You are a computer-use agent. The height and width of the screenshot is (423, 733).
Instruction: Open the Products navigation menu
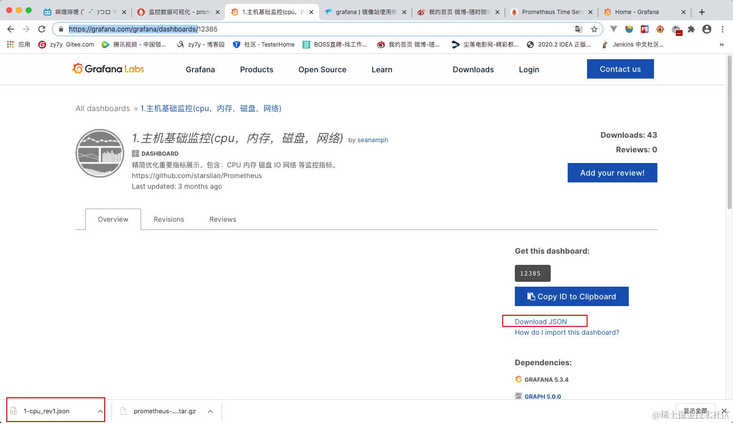(x=256, y=69)
